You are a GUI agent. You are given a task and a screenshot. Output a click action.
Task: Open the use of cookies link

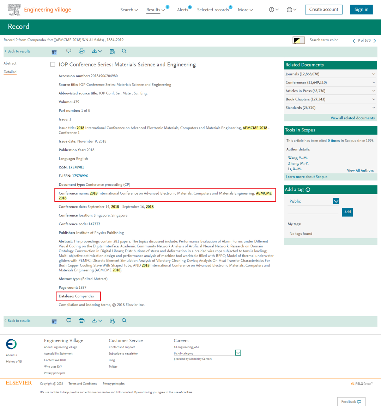pyautogui.click(x=183, y=392)
